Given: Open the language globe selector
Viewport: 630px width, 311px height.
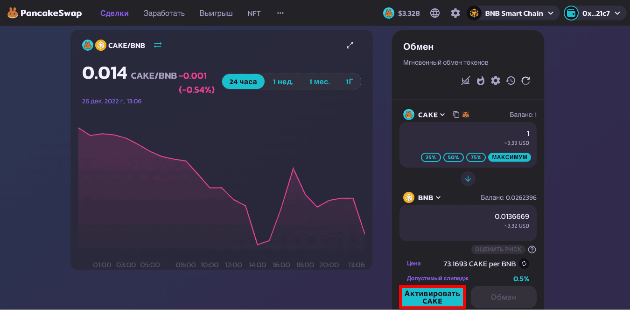Looking at the screenshot, I should 435,13.
